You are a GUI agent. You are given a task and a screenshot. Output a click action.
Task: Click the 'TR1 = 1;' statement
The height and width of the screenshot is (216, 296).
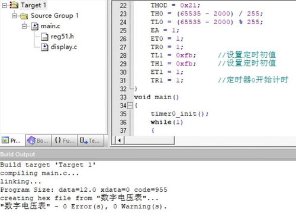point(167,80)
